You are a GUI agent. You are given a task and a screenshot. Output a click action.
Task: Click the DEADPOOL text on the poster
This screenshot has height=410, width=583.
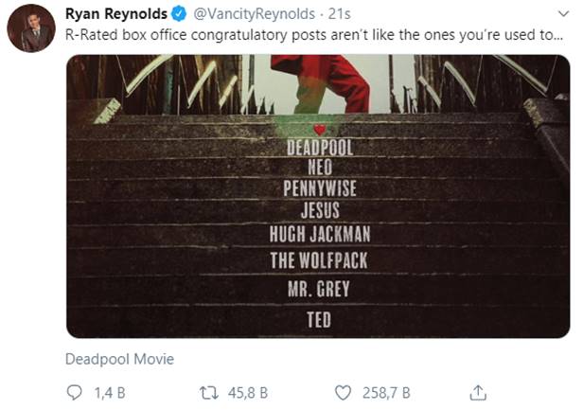(320, 148)
